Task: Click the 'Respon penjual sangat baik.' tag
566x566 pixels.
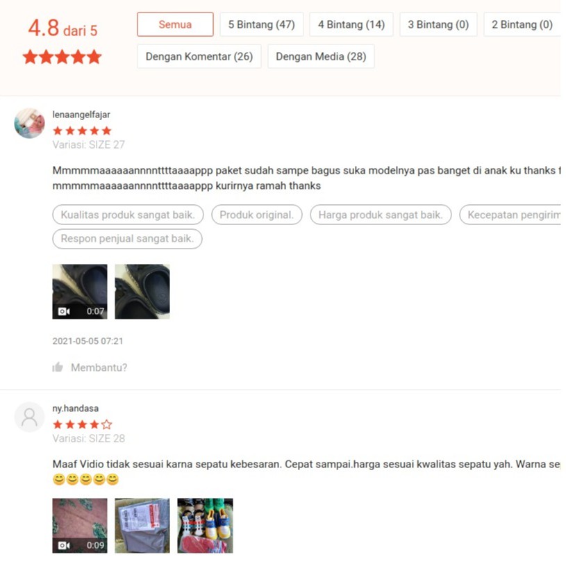Action: [x=127, y=239]
